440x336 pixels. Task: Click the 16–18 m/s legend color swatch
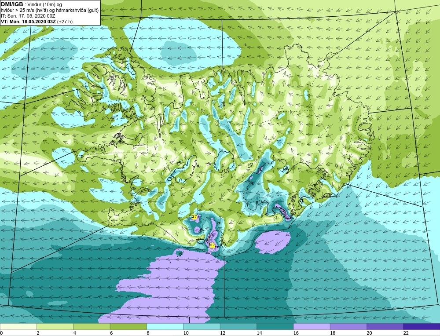[312, 326]
